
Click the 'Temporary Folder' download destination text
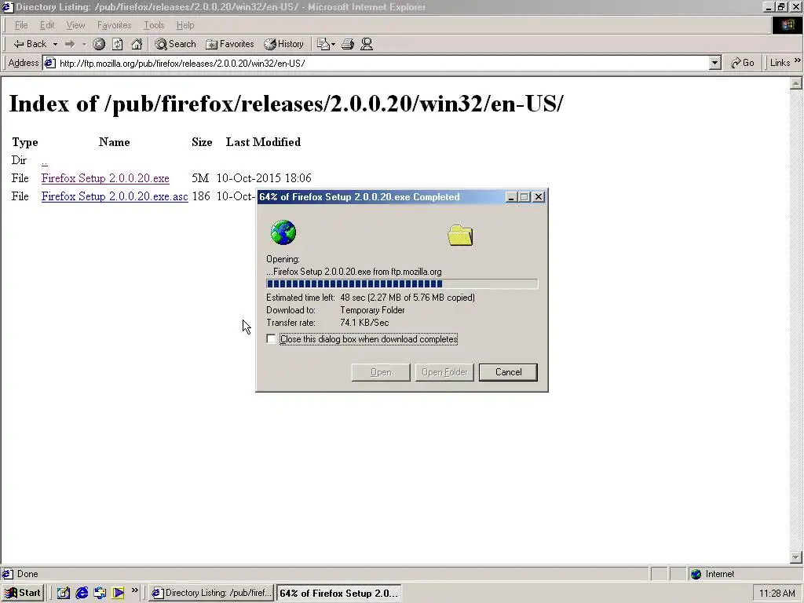pos(372,310)
